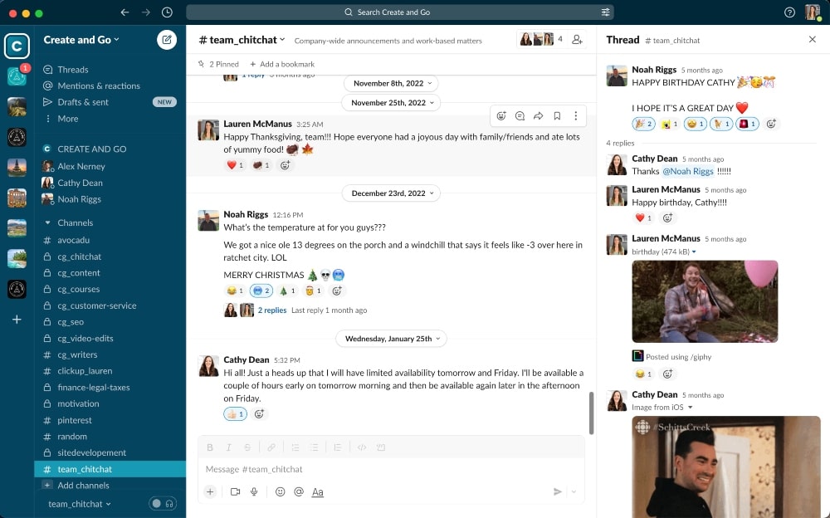Open the December 23rd, 2022 date dropdown
The height and width of the screenshot is (518, 830).
(391, 193)
